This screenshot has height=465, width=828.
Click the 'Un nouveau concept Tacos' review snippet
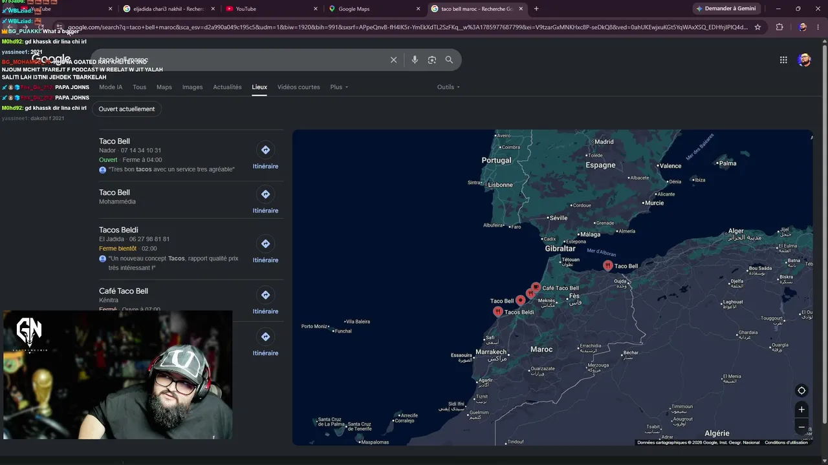click(x=173, y=263)
